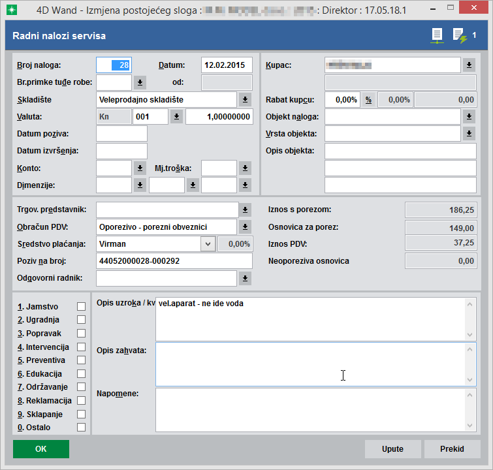Click the Rabat kupcu percent button

point(368,100)
